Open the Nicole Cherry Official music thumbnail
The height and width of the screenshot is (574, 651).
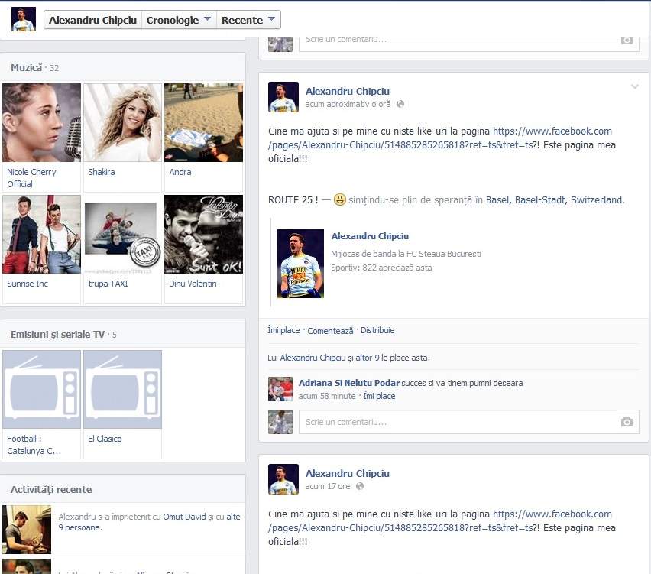coord(41,122)
